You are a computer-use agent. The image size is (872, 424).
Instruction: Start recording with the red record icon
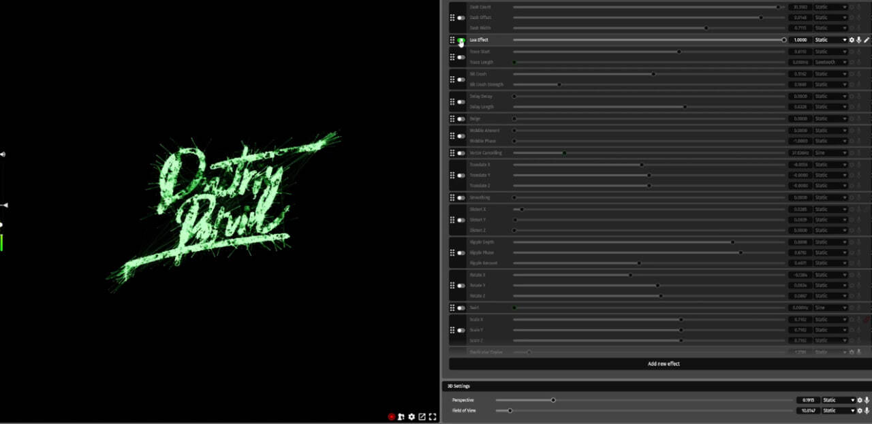(392, 417)
